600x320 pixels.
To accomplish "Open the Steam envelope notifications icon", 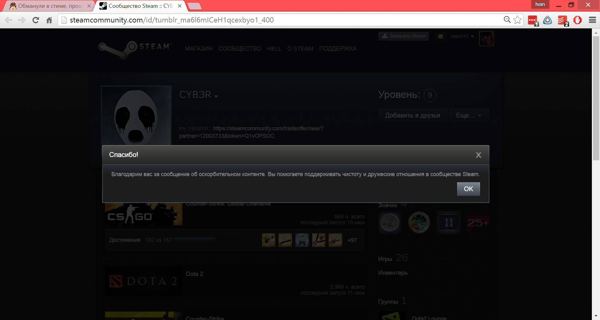I will pyautogui.click(x=441, y=36).
